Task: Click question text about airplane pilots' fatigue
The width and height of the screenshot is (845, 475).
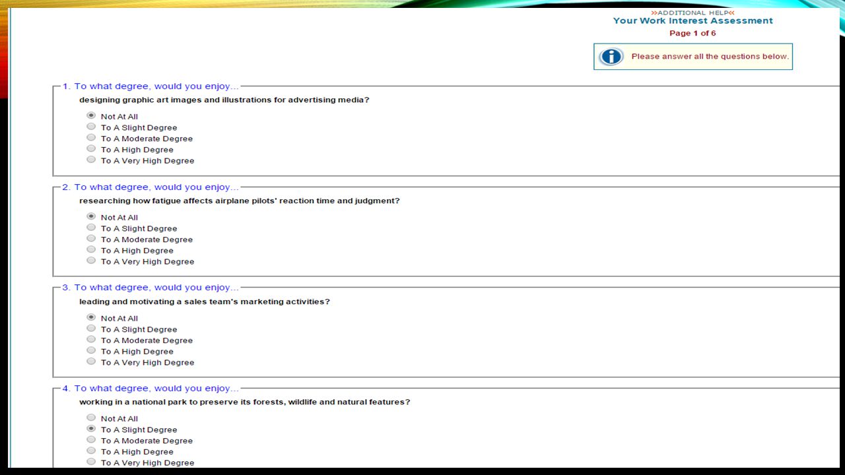Action: pos(240,201)
